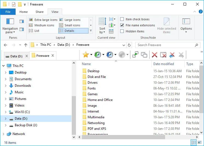The height and width of the screenshot is (146, 204).
Task: Open the Options icon in ribbon
Action: pos(186,25)
